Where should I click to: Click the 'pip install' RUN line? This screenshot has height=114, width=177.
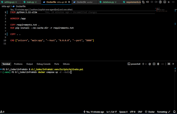[42, 28]
